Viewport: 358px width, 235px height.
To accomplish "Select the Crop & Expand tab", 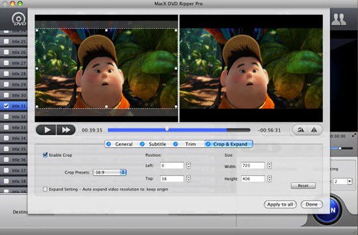I will 228,144.
